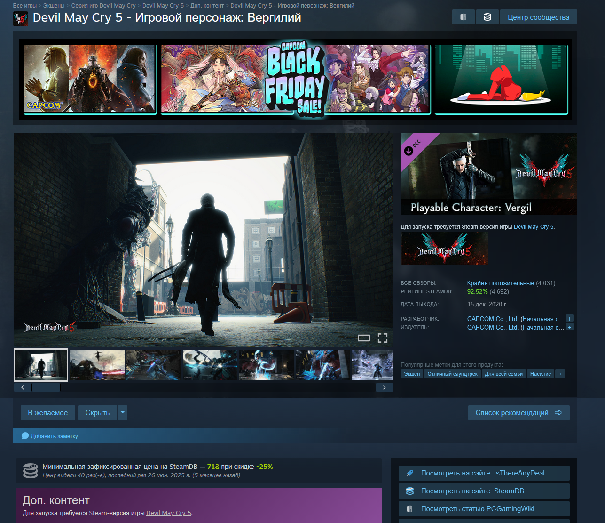Image resolution: width=605 pixels, height=523 pixels.
Task: Switch the screenshot viewer to theater mode
Action: tap(364, 338)
